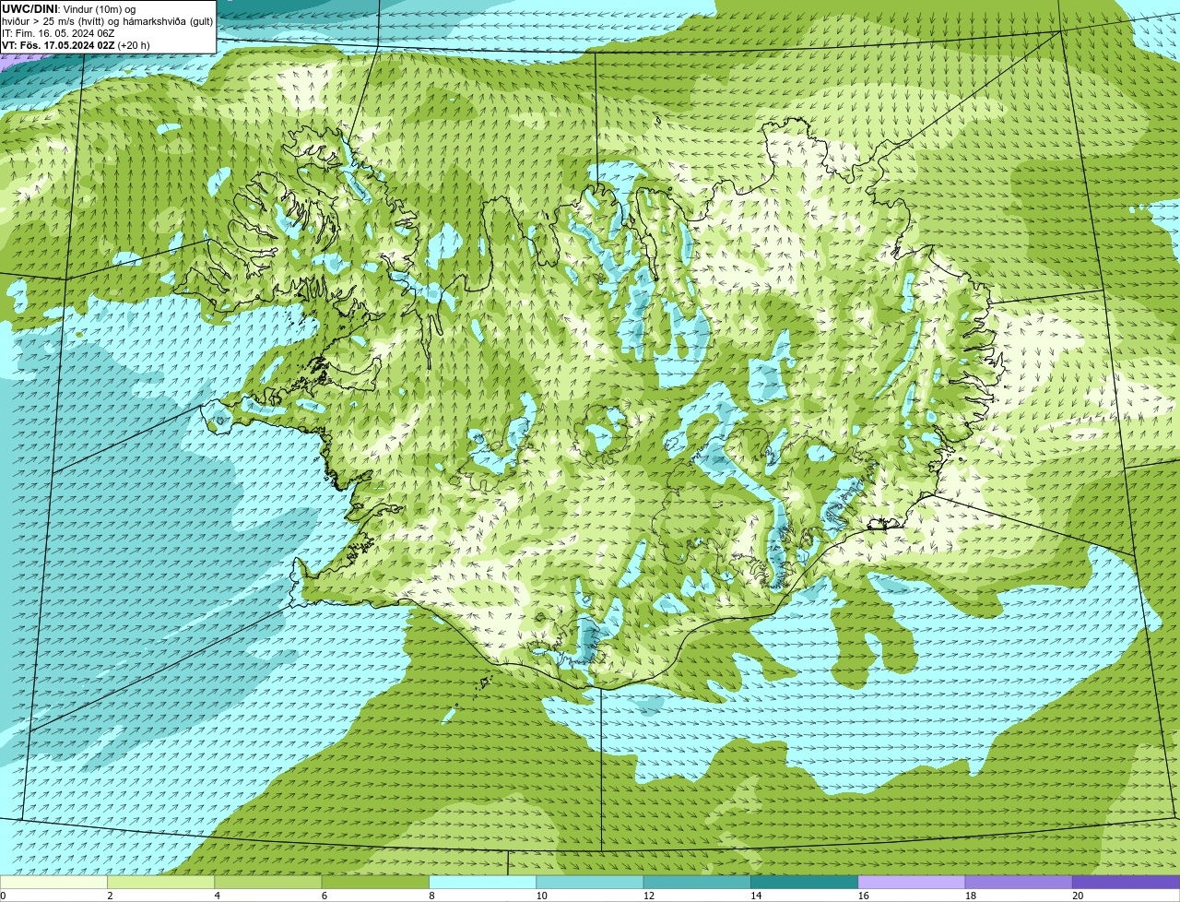Screen dimensions: 1180x902
Task: Click the title text "UWC/DINI: Vindur (10m) og"
Action: coord(69,9)
